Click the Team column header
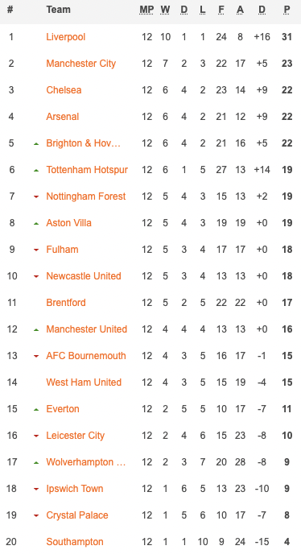 [x=58, y=10]
